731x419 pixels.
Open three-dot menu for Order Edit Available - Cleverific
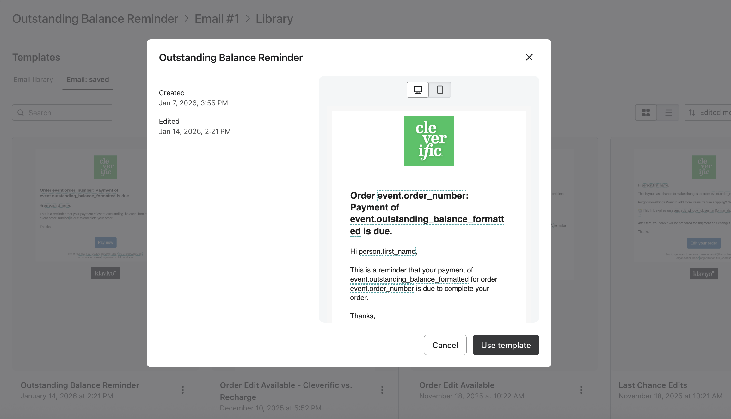382,390
